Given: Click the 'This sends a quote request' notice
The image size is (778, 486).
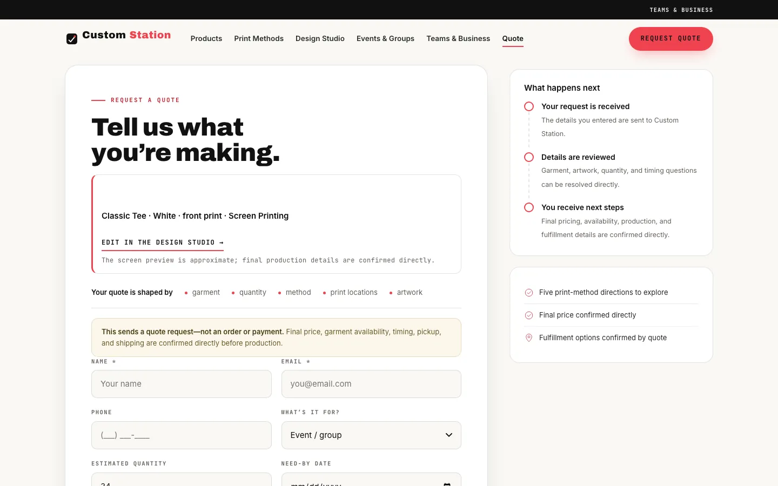Looking at the screenshot, I should click(276, 337).
